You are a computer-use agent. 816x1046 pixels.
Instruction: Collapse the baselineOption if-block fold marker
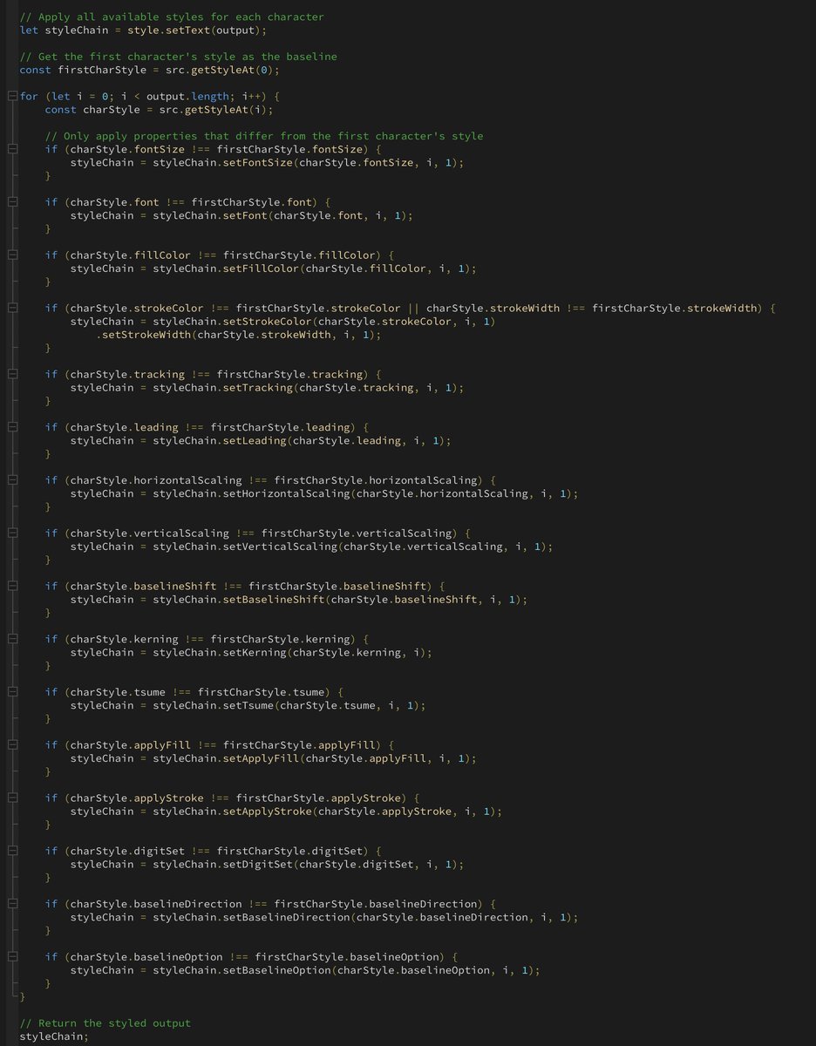pyautogui.click(x=11, y=957)
